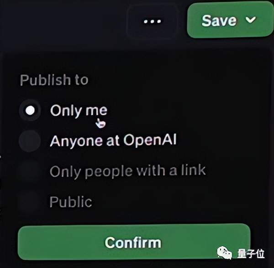Click the middle dot of the ellipsis button

[152, 21]
